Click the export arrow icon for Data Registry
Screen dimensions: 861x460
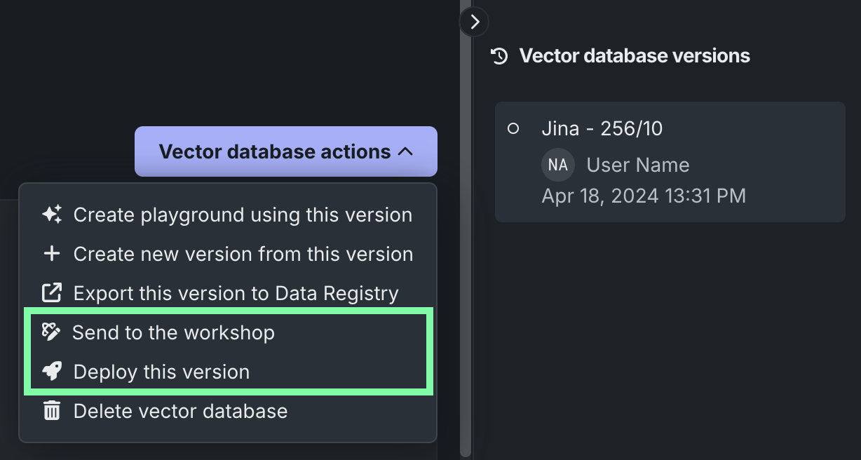[52, 293]
